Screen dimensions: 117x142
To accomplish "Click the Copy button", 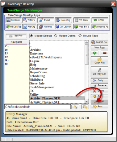I will (x=99, y=80).
